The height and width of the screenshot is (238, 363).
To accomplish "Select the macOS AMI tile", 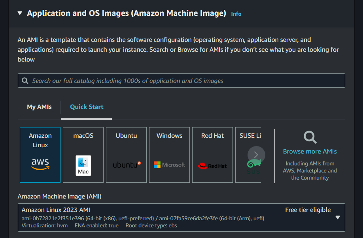I will 83,155.
